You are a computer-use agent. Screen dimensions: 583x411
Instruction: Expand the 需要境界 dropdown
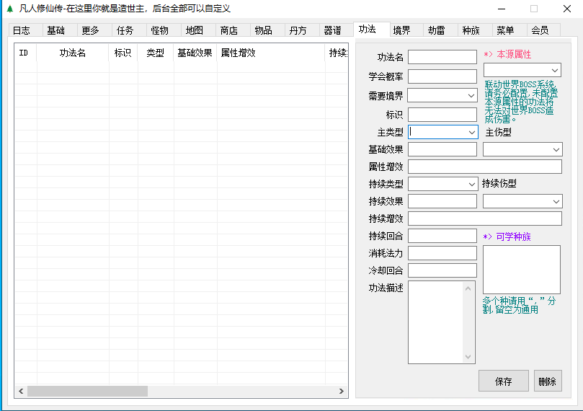coord(442,95)
